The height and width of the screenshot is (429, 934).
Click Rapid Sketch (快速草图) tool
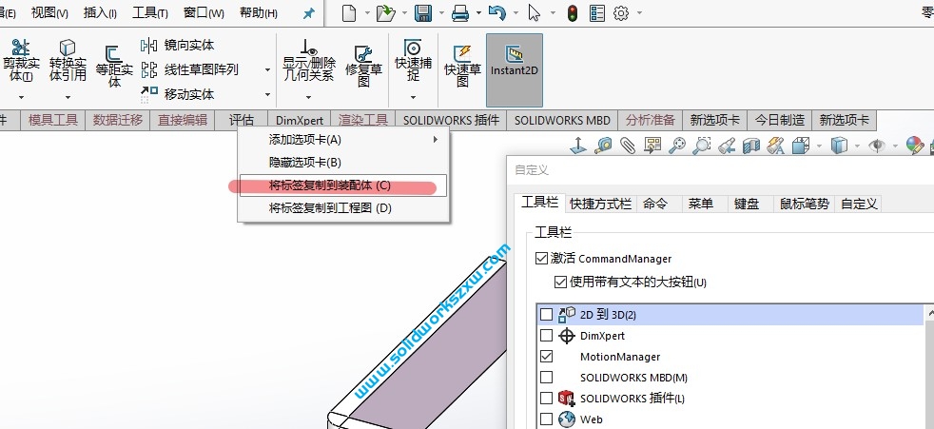462,66
